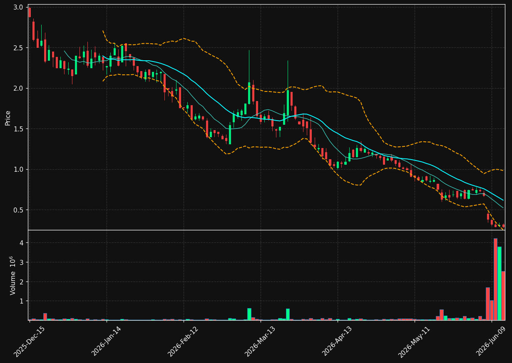The height and width of the screenshot is (363, 512).
Task: Click the tall green volume bar near June
Action: coord(499,283)
